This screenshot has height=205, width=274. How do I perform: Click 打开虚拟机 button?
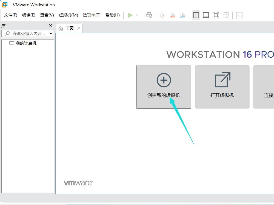(222, 87)
